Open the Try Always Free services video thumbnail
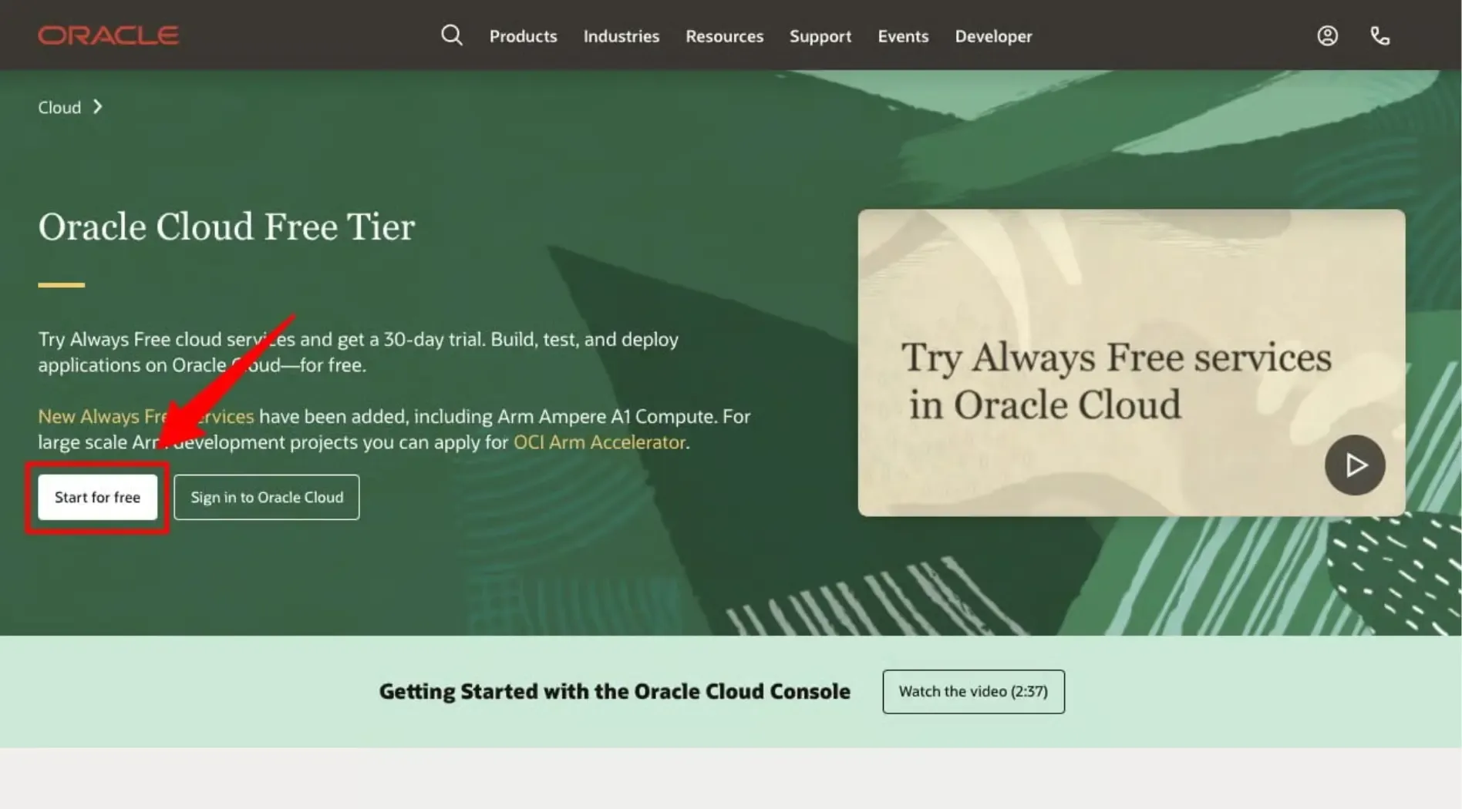 1131,362
